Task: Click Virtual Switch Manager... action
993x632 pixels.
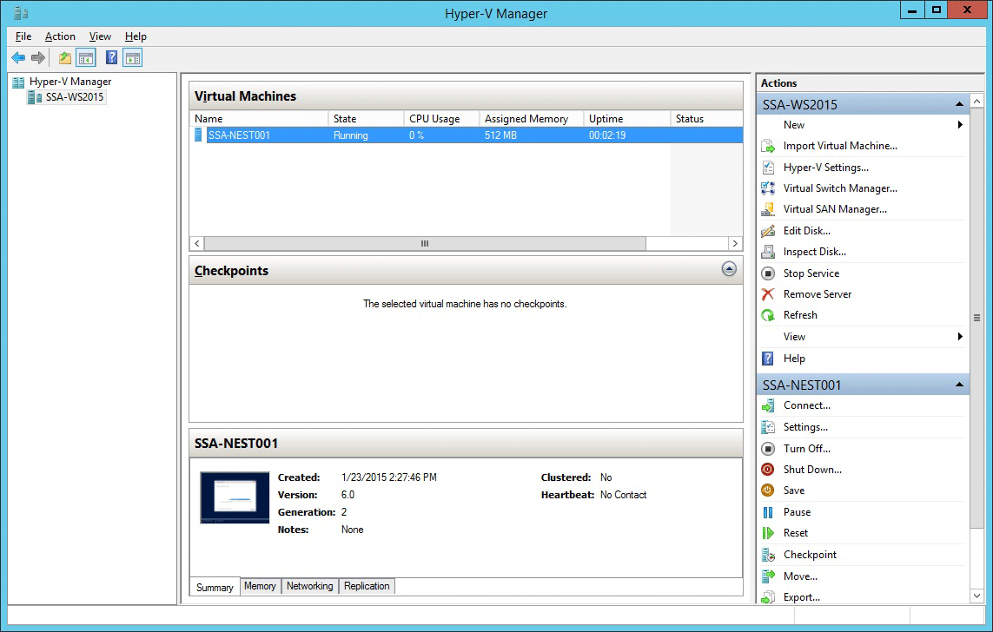Action: [840, 188]
